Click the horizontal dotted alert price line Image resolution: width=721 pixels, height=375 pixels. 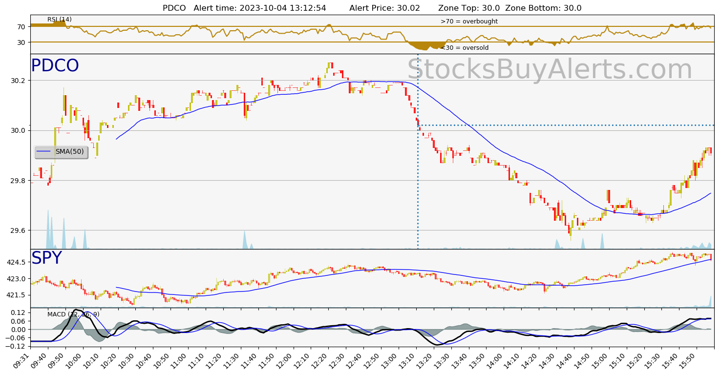566,125
